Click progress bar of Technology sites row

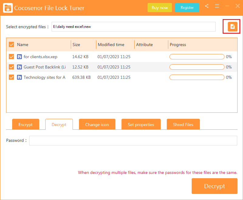pos(197,77)
